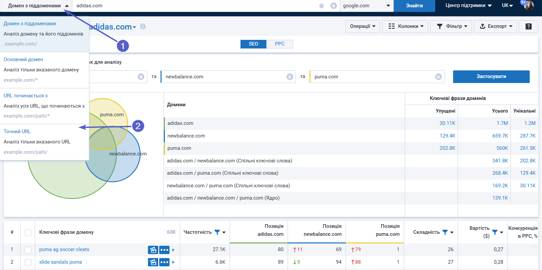
Task: Click the info icon beside adidas.com title
Action: click(x=143, y=27)
